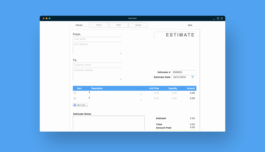This screenshot has height=152, width=265.
Task: Switch to the Preview tab
Action: (x=79, y=25)
